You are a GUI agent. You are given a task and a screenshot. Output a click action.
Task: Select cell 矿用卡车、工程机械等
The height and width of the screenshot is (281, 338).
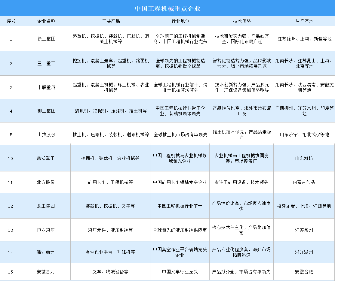(x=110, y=183)
